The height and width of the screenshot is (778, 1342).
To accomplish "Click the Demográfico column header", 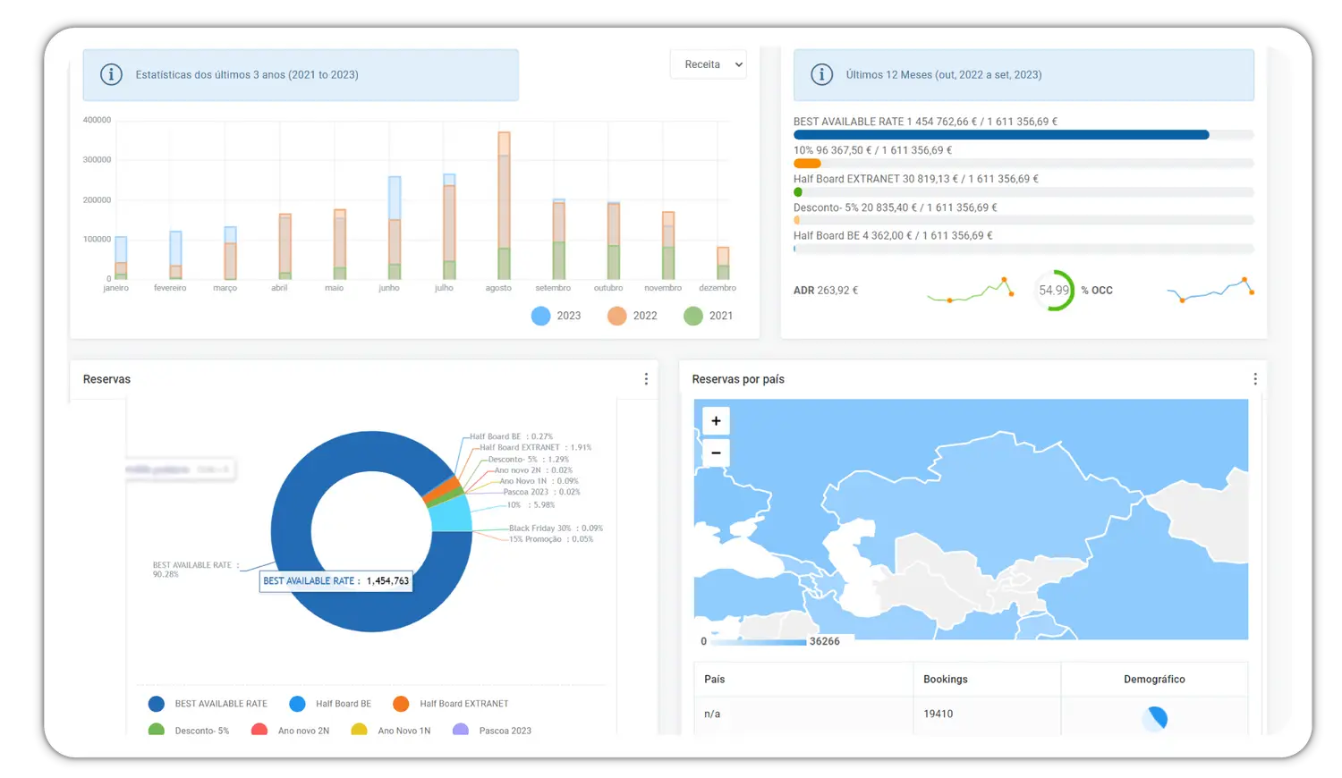I will tap(1154, 680).
